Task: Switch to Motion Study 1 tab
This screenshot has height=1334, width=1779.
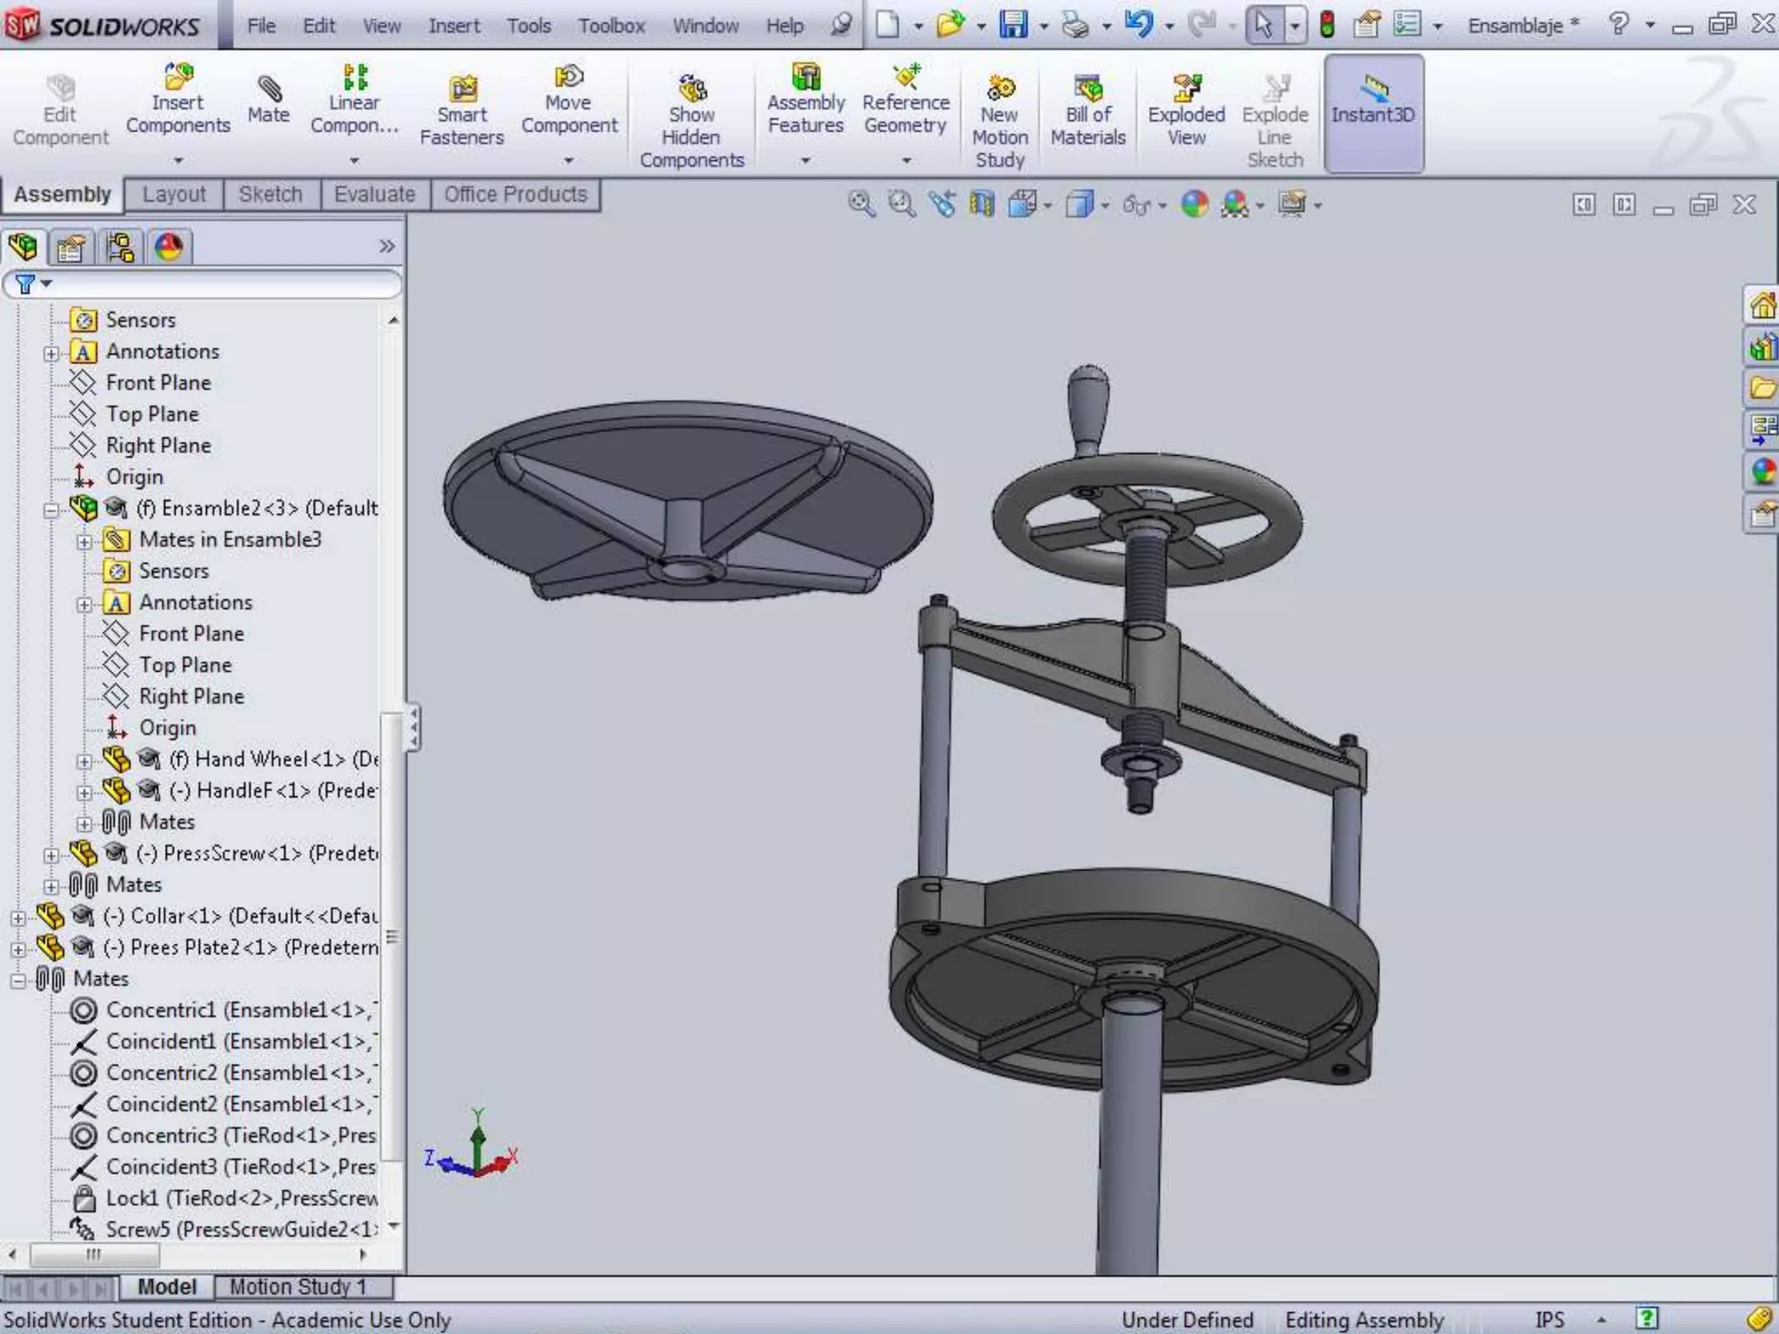Action: [298, 1286]
